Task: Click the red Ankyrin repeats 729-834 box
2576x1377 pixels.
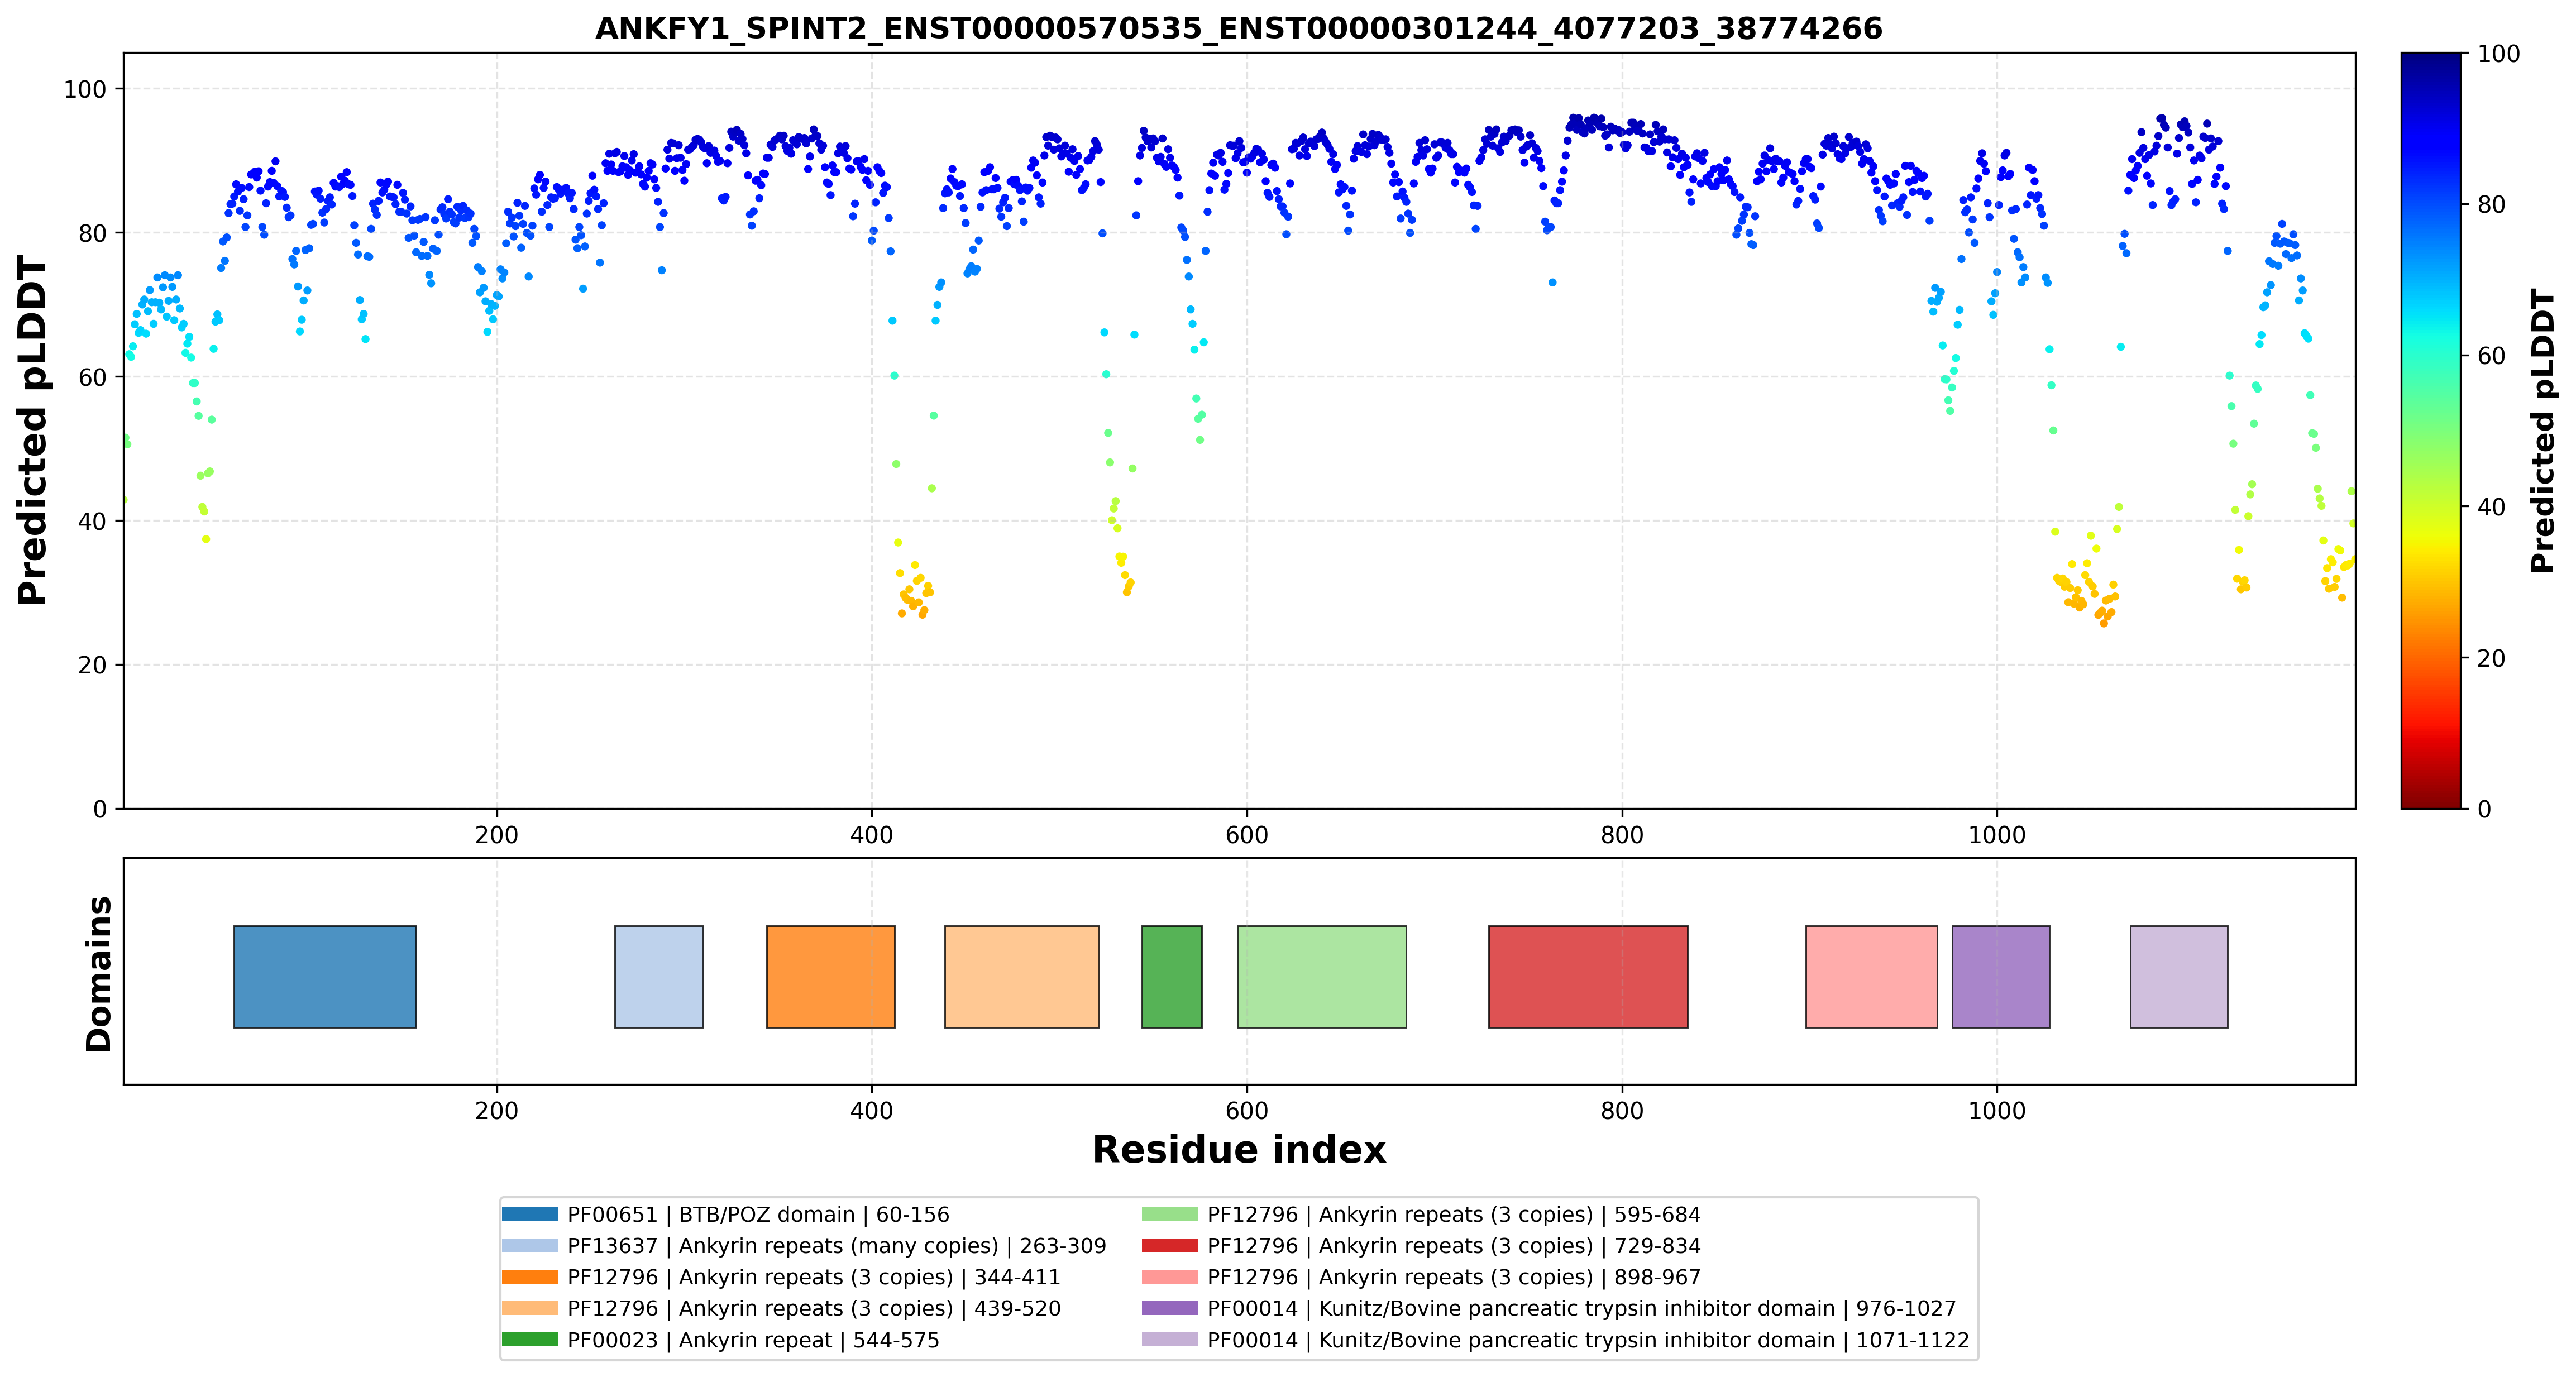Action: pos(1588,977)
